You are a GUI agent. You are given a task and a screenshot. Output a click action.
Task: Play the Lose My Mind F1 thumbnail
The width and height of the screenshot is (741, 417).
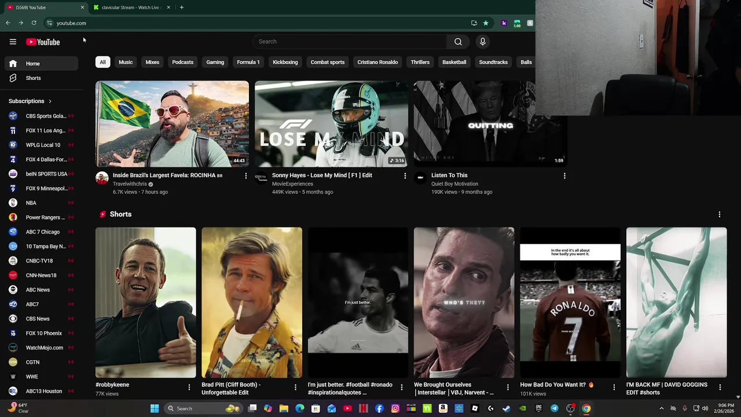click(x=331, y=124)
